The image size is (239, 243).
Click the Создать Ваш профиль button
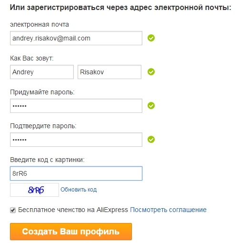tap(71, 232)
